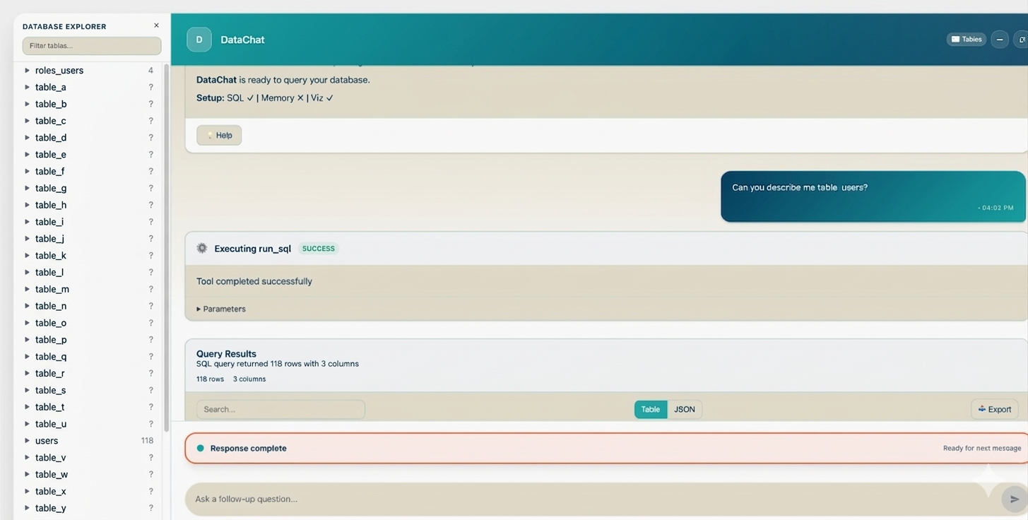Viewport: 1028px width, 520px height.
Task: Select table_k in the table list
Action: coord(51,255)
